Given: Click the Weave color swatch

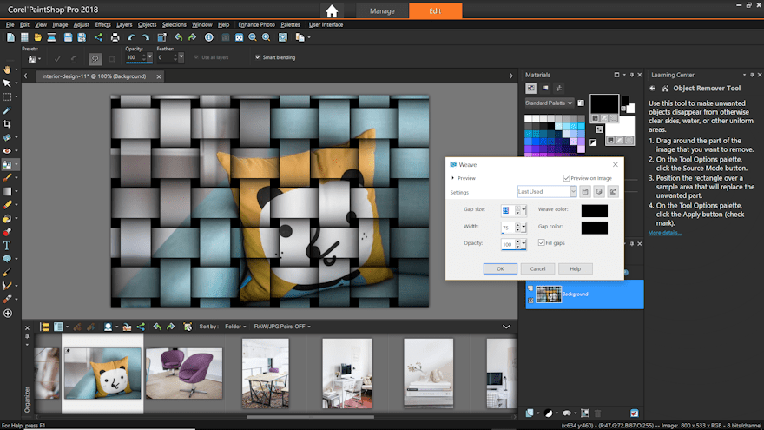Looking at the screenshot, I should pos(595,210).
